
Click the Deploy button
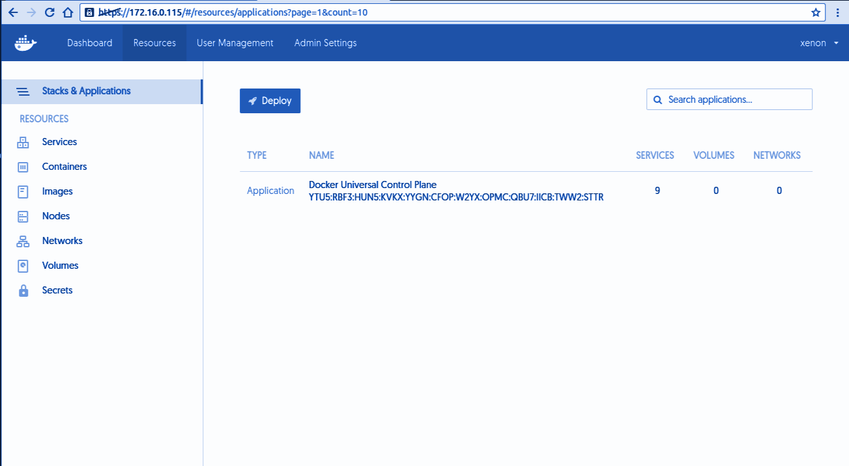click(x=270, y=101)
